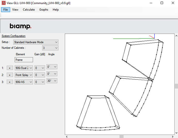Click the horizontal scrollbar thumb
The width and height of the screenshot is (178, 138).
[122, 136]
